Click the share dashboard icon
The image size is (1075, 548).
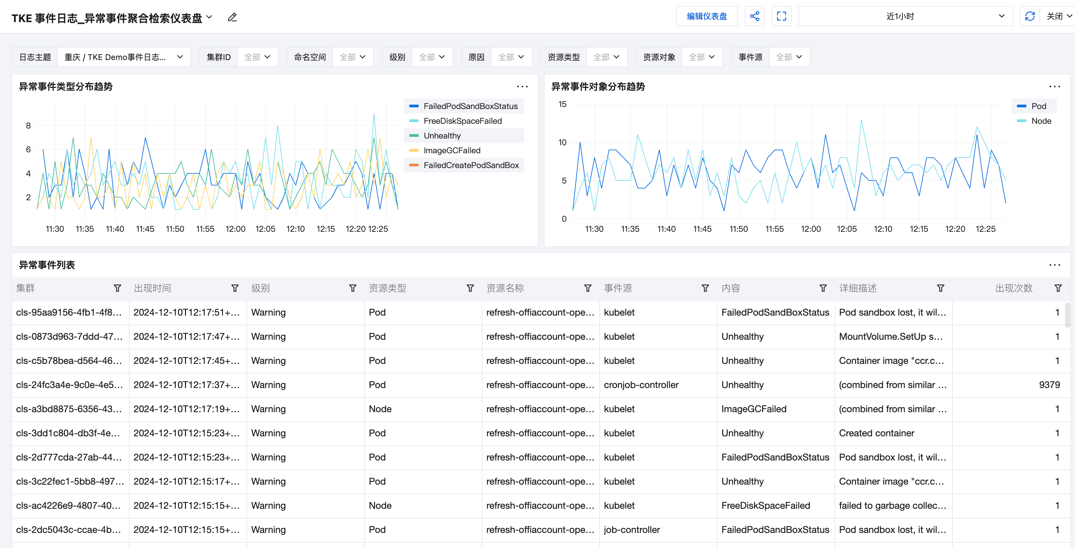754,16
